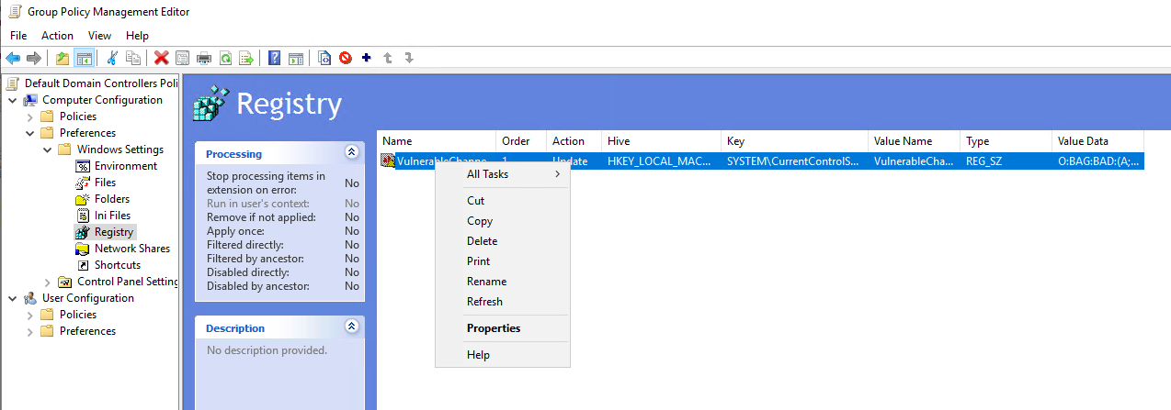The width and height of the screenshot is (1171, 410).
Task: Select Registry in the tree
Action: (114, 232)
